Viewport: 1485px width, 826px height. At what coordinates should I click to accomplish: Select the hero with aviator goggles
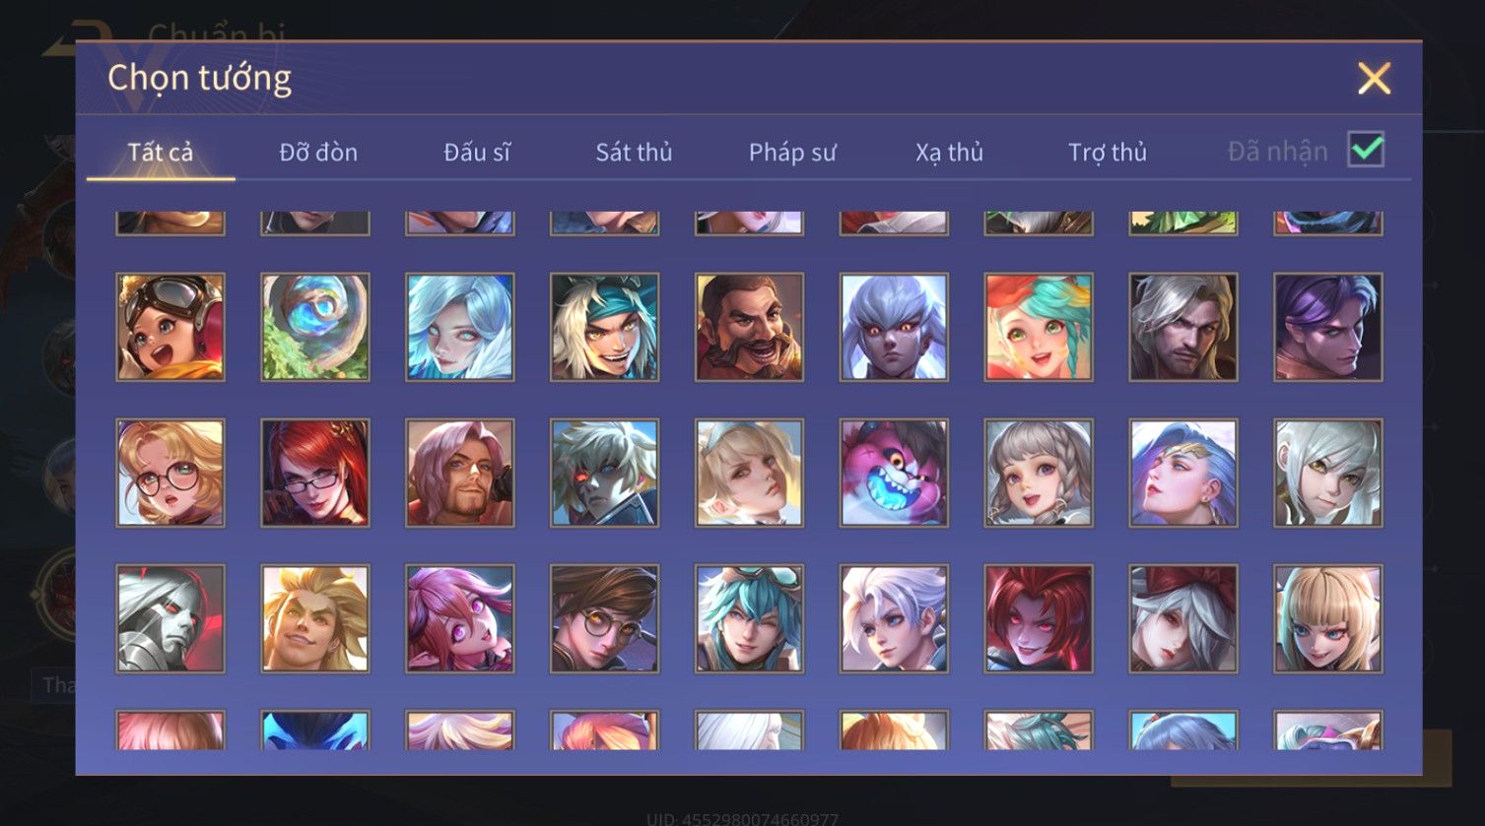(x=170, y=327)
